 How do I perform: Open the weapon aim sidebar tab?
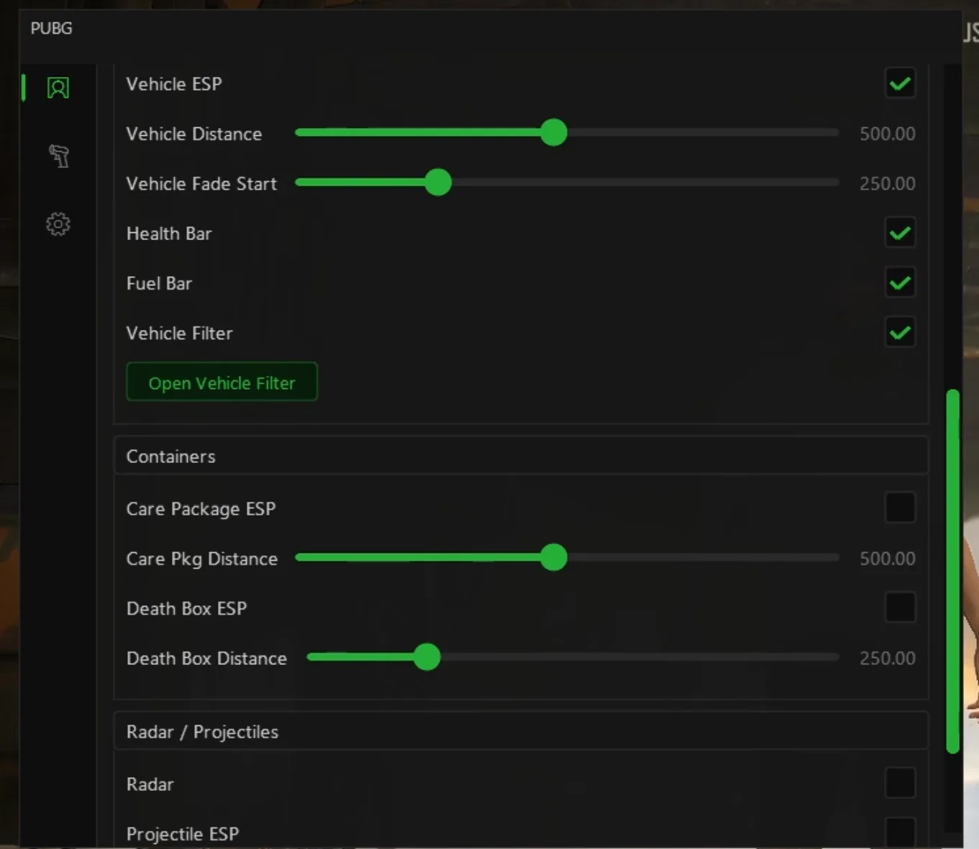(58, 155)
